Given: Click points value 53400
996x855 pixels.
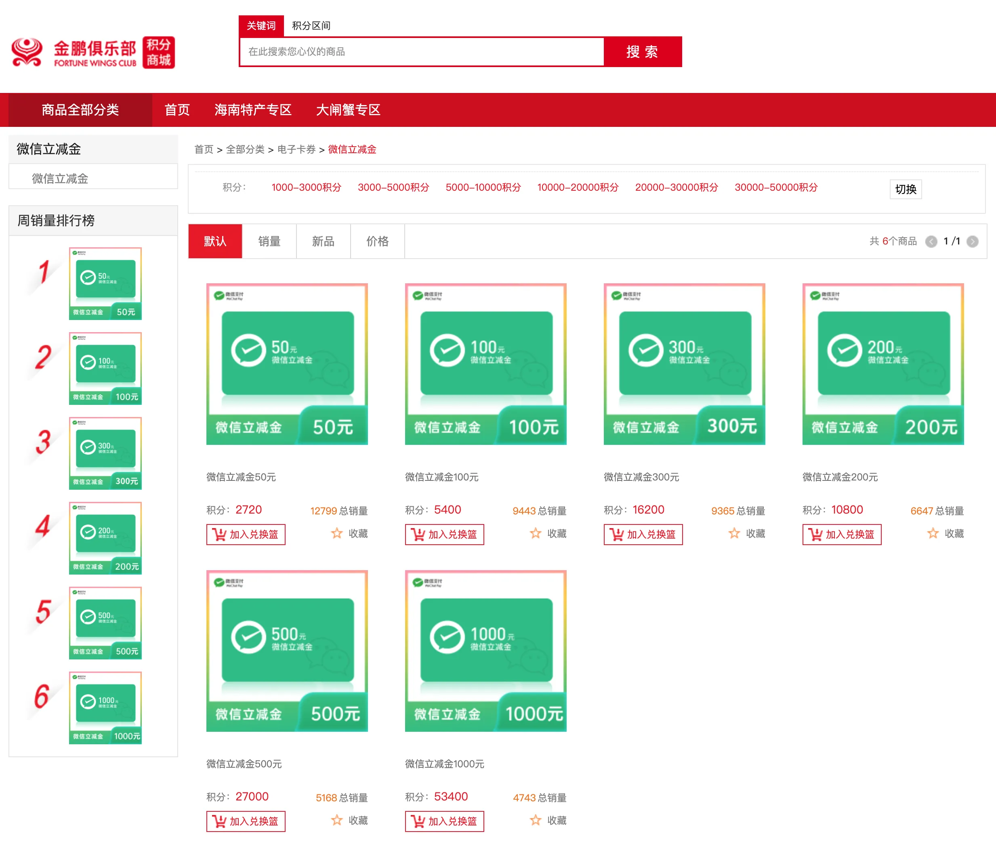Looking at the screenshot, I should pos(451,796).
